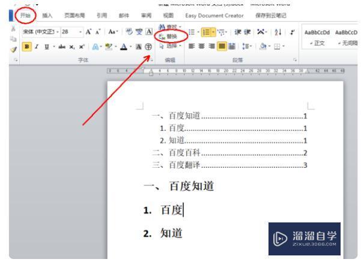361x262 pixels.
Task: Click the Text Effects glowing A icon
Action: click(x=96, y=47)
